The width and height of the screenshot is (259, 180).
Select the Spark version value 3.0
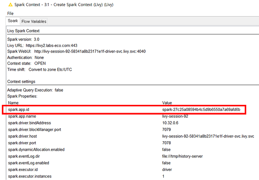coord(36,39)
